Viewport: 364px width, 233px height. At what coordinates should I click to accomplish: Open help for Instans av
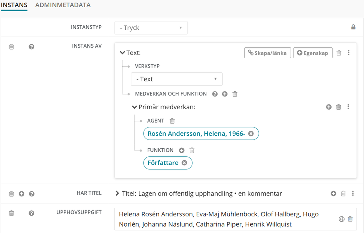pyautogui.click(x=31, y=47)
